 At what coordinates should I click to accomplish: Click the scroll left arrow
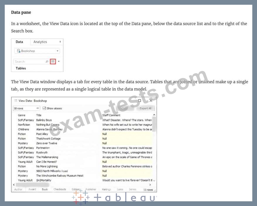14,185
